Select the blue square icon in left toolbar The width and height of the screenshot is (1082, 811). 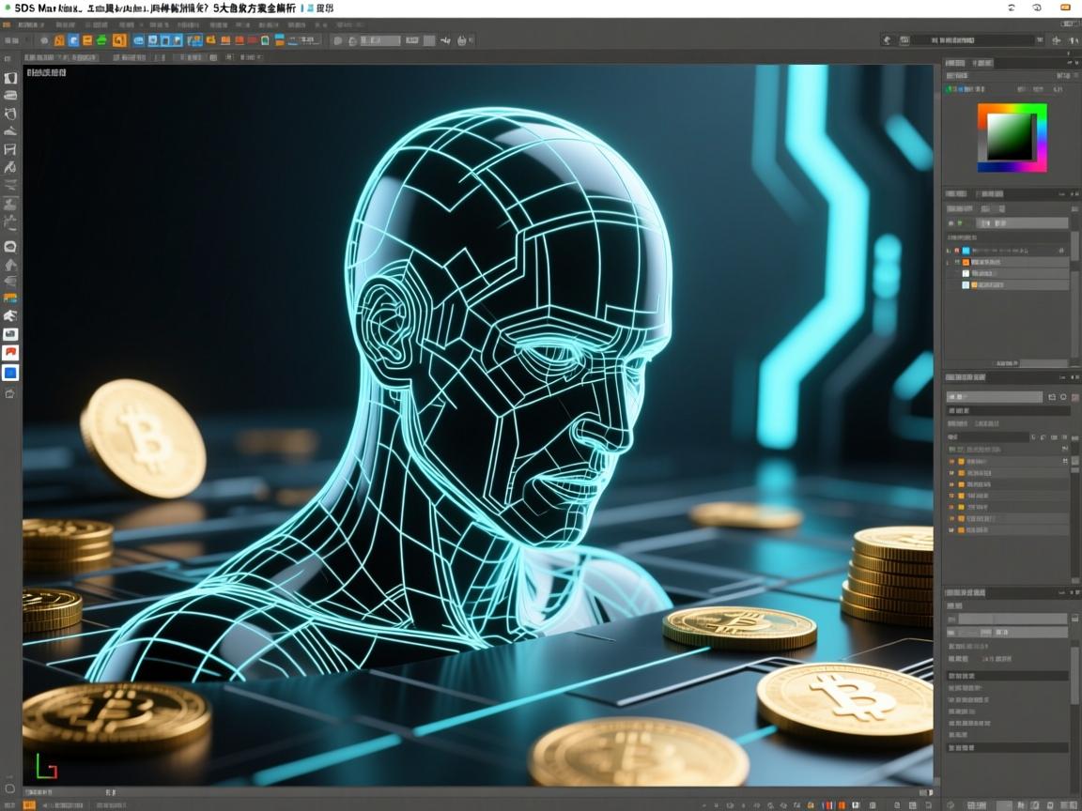10,373
